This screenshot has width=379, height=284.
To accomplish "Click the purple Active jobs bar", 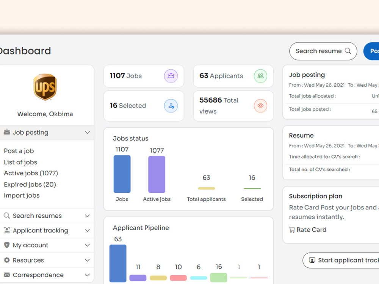I will (157, 174).
